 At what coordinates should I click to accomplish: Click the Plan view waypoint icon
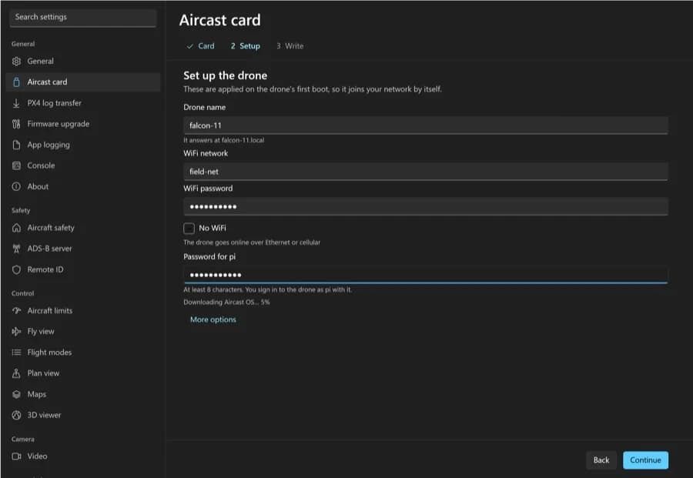coord(16,373)
